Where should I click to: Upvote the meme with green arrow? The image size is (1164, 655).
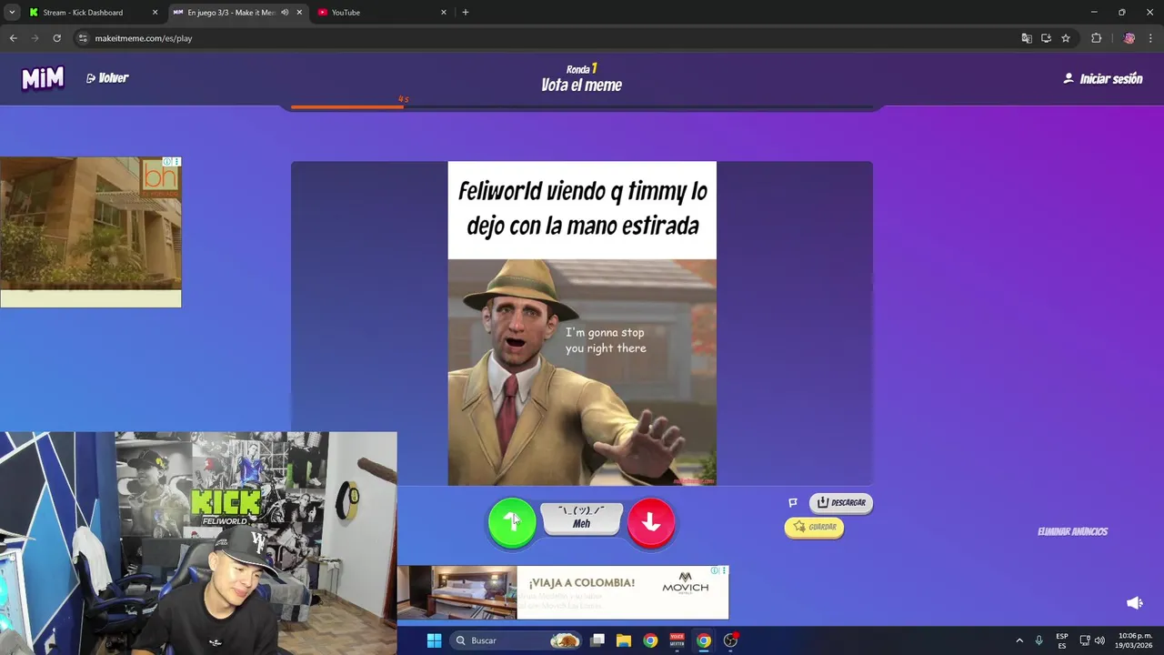(x=512, y=522)
